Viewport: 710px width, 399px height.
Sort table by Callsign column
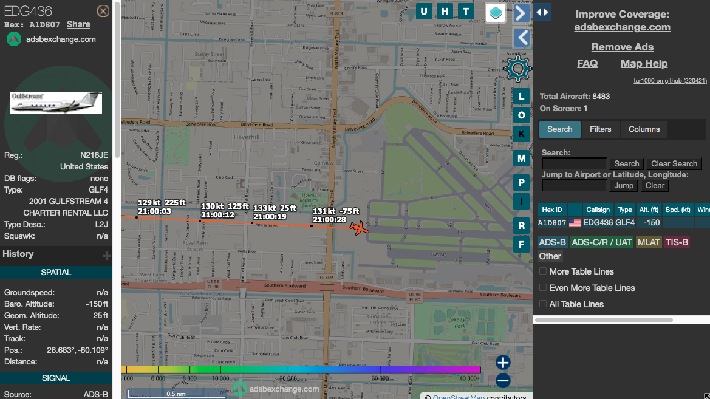(598, 210)
